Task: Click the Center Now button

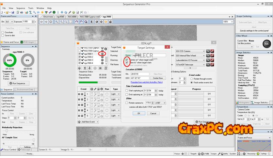Action: coord(158,78)
